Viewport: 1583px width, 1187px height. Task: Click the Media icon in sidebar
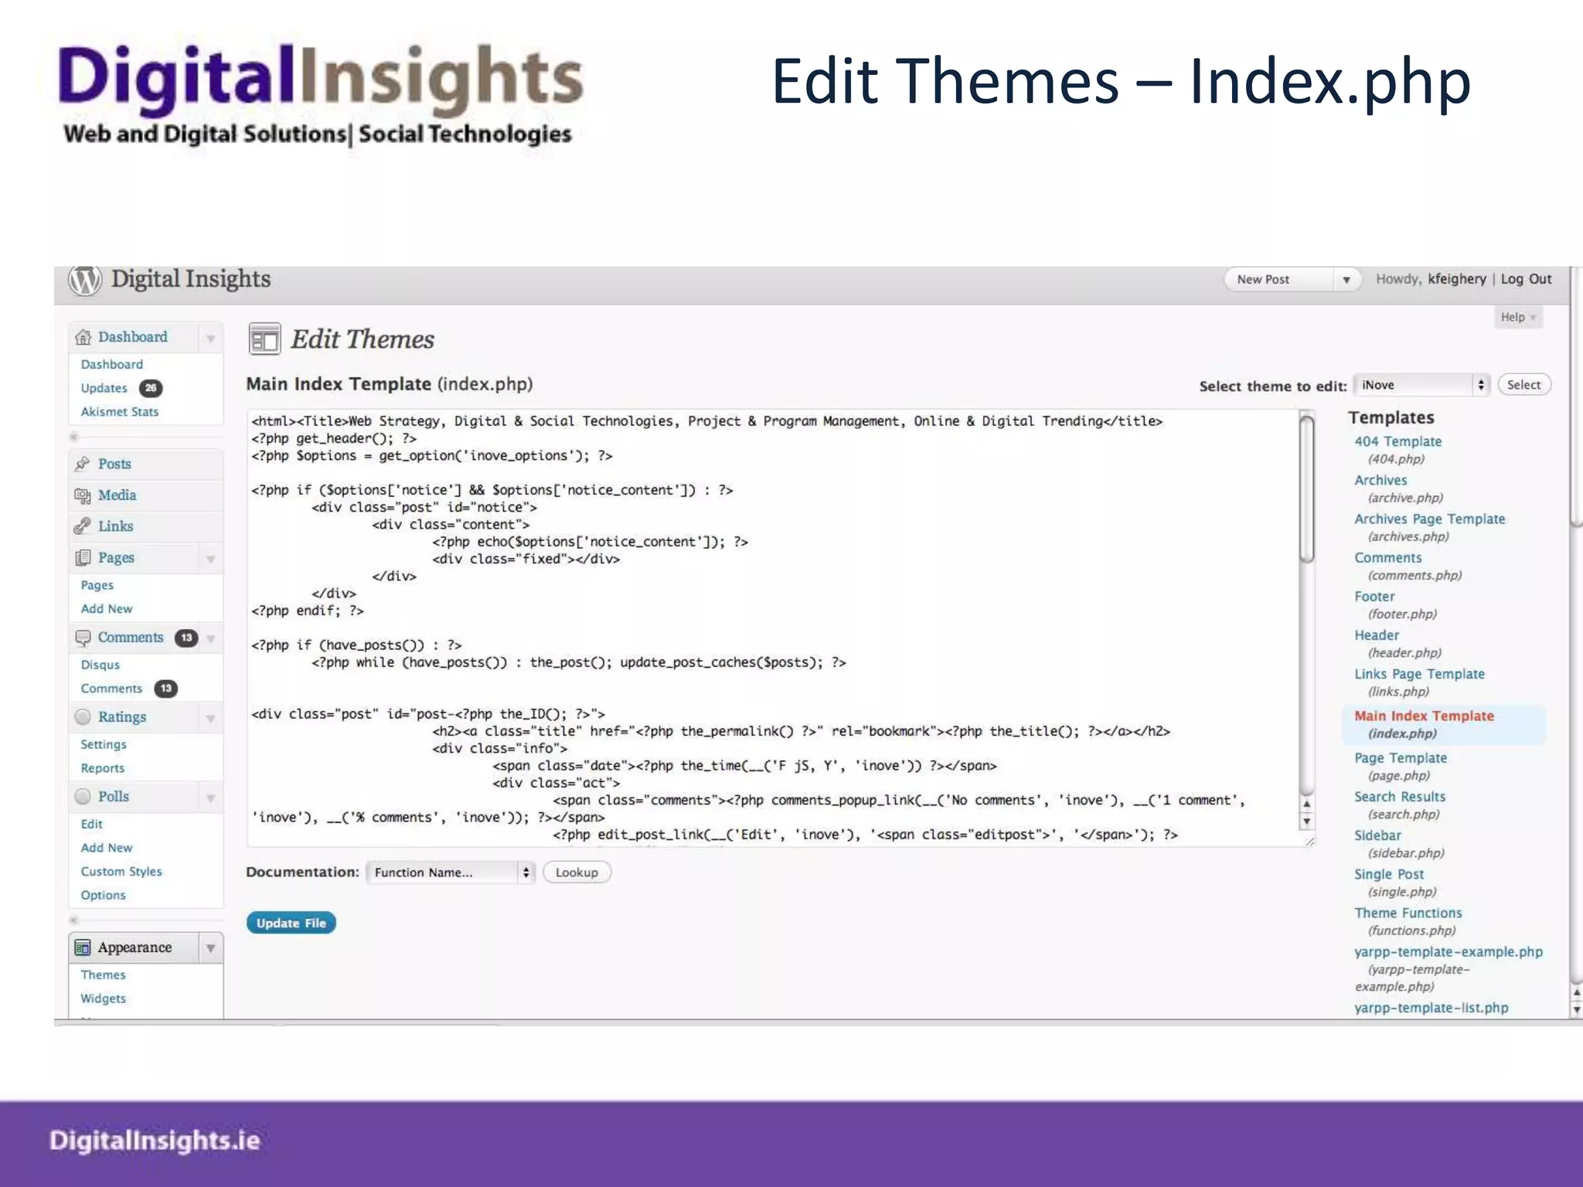click(x=83, y=495)
